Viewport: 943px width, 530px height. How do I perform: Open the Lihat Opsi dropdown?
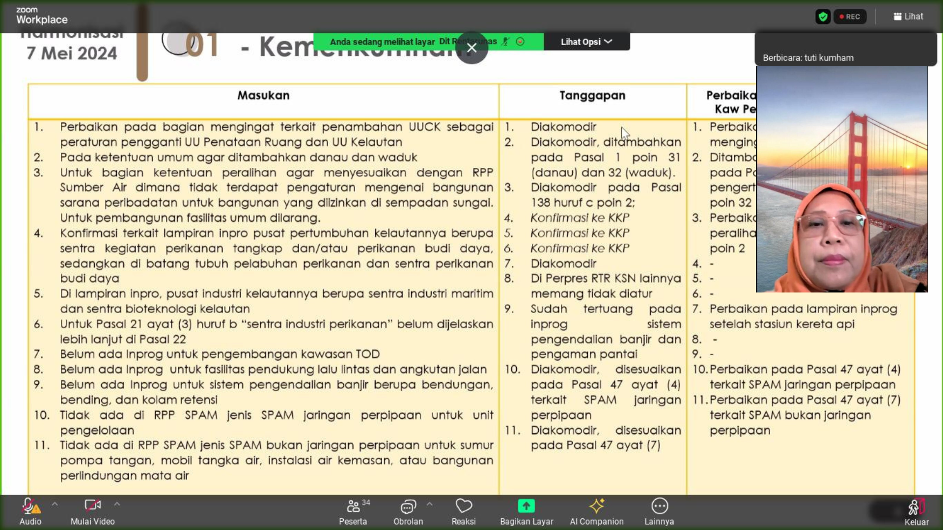(586, 42)
